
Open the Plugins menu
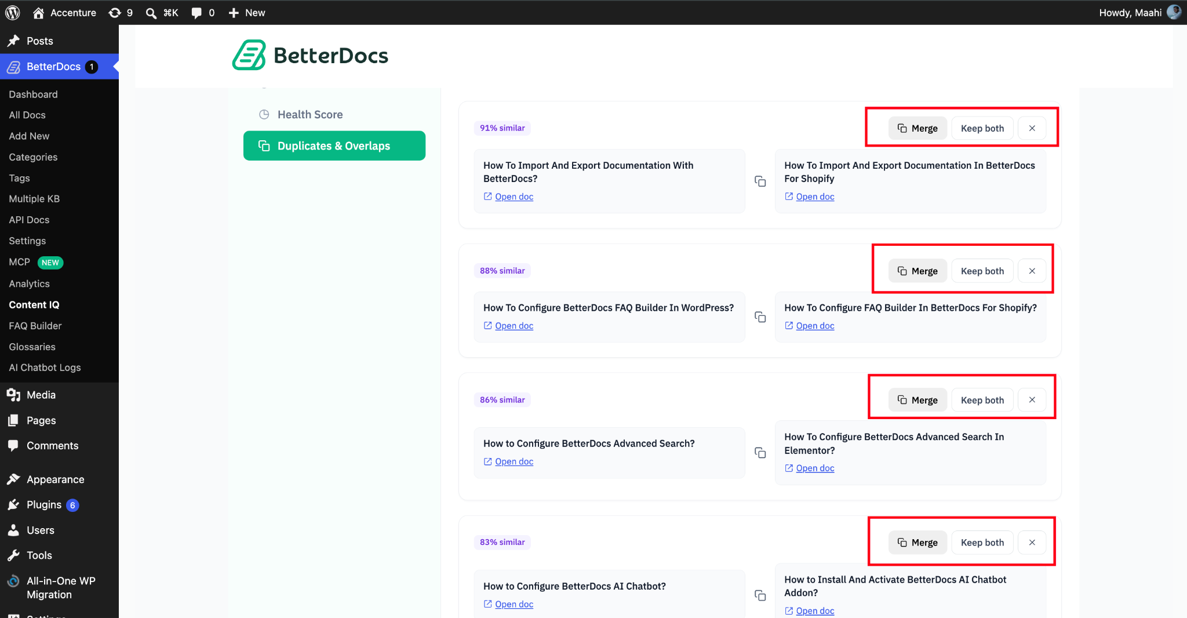[x=59, y=504]
